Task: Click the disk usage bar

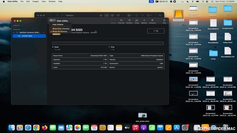Action: [108, 43]
